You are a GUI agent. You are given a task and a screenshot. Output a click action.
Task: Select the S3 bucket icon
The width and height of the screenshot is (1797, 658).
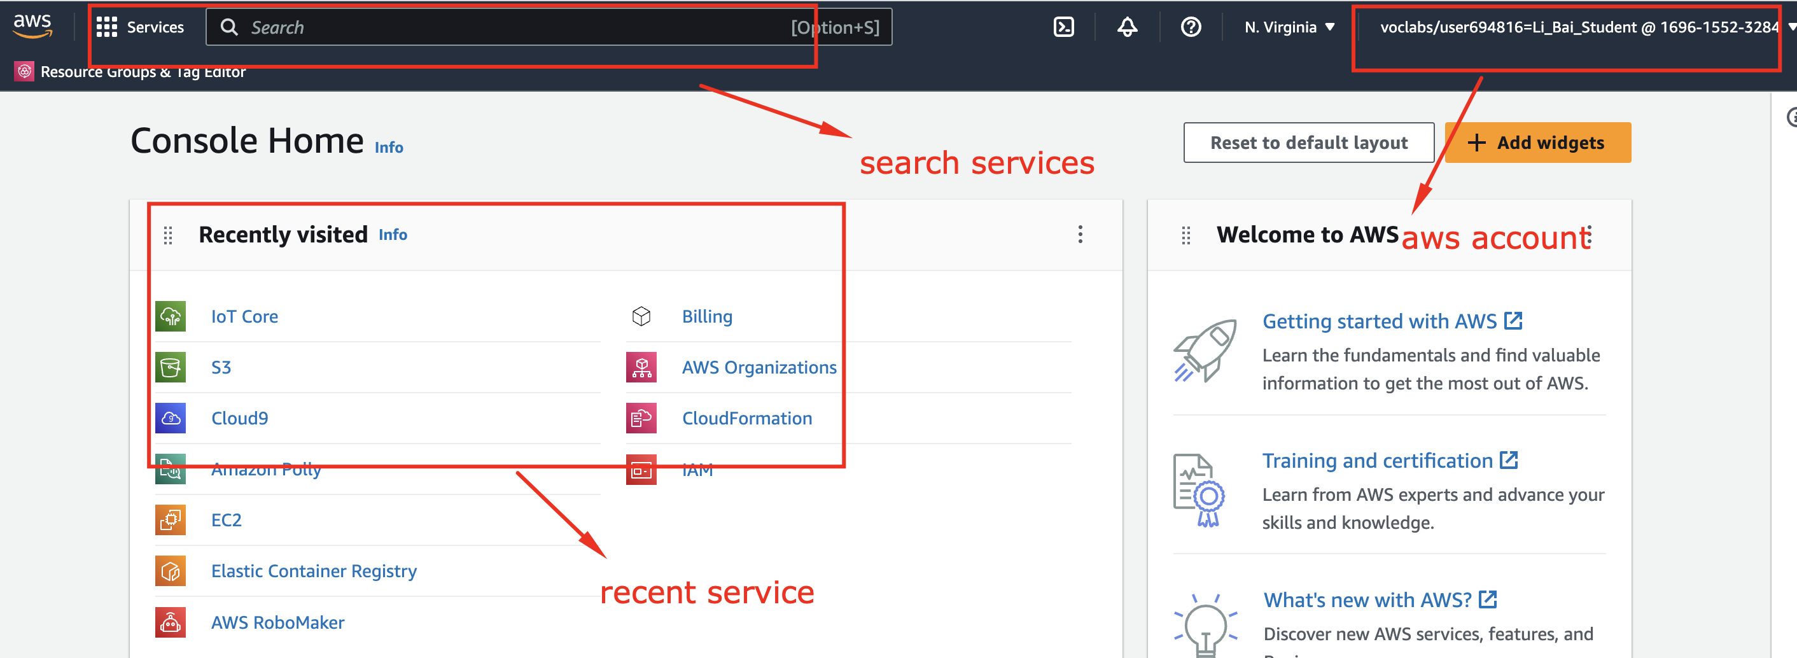[x=170, y=367]
